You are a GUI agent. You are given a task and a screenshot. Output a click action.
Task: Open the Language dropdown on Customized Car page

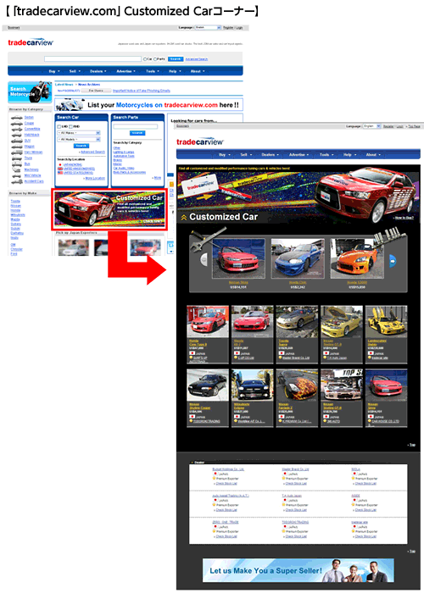[371, 126]
